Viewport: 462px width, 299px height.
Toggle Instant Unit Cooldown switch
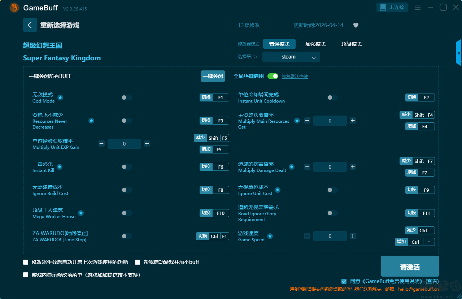coord(332,97)
